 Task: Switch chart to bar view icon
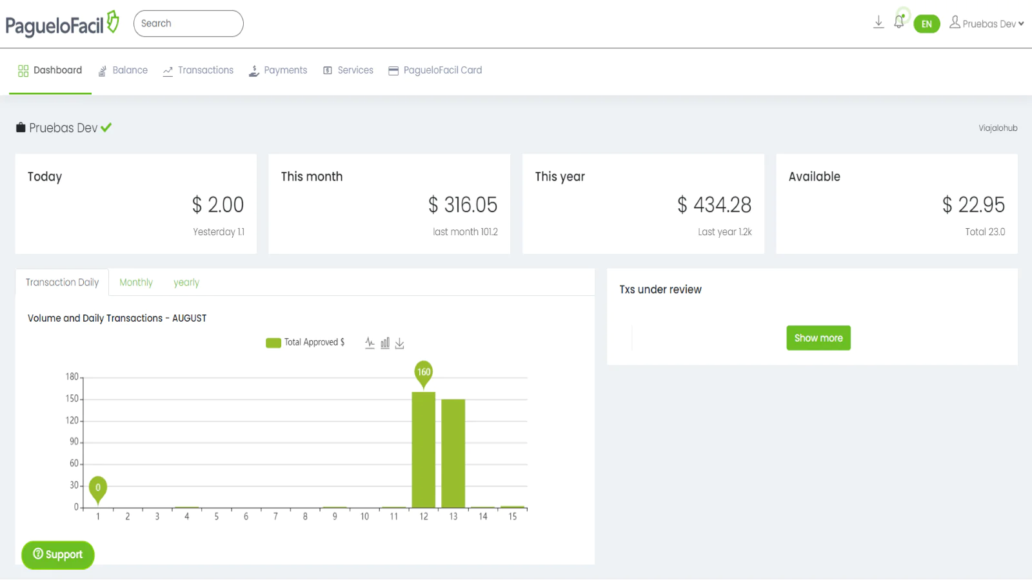(385, 343)
